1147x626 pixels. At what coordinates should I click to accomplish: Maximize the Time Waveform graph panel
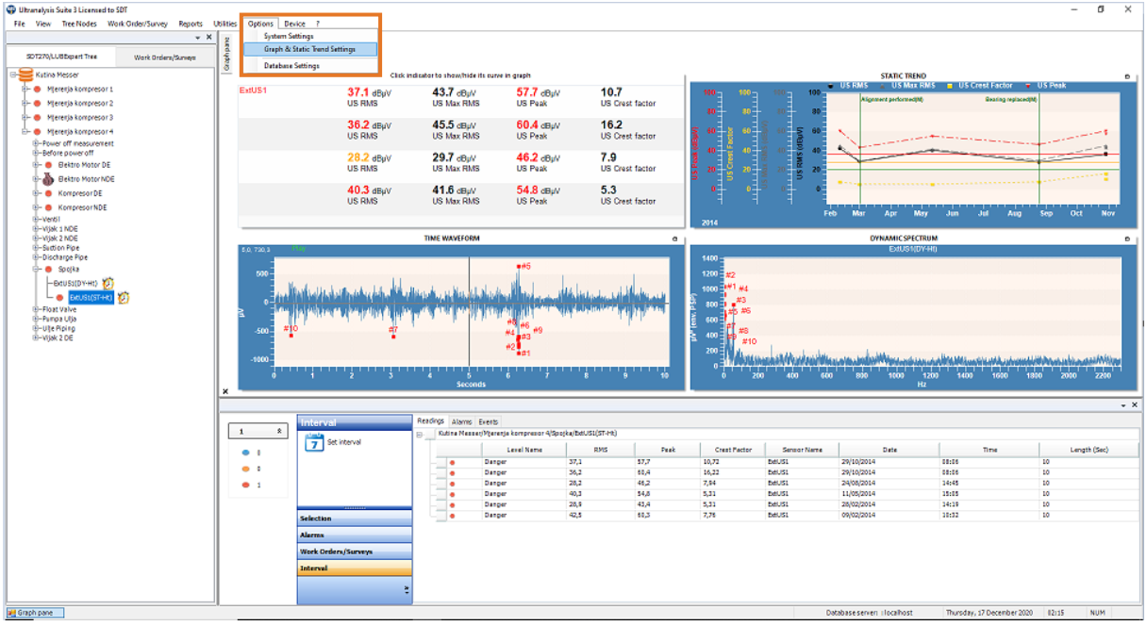tap(674, 239)
